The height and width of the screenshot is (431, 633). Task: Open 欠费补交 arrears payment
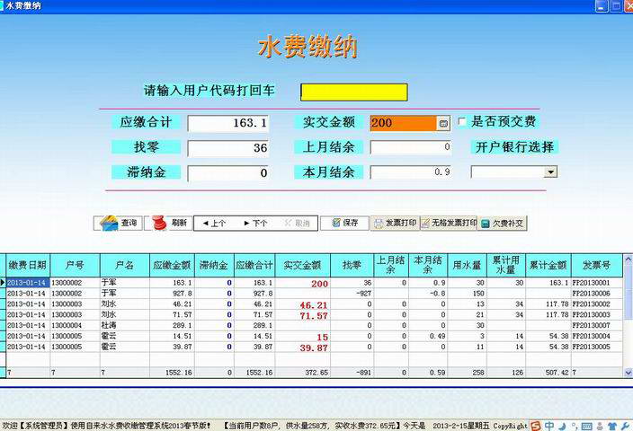click(x=503, y=223)
